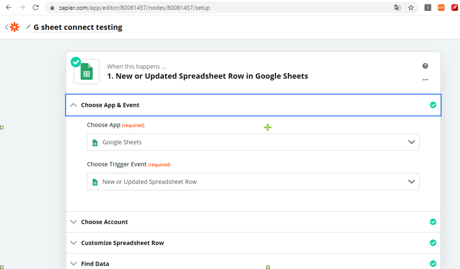The image size is (460, 269).
Task: Click the browser address bar URL
Action: point(135,8)
